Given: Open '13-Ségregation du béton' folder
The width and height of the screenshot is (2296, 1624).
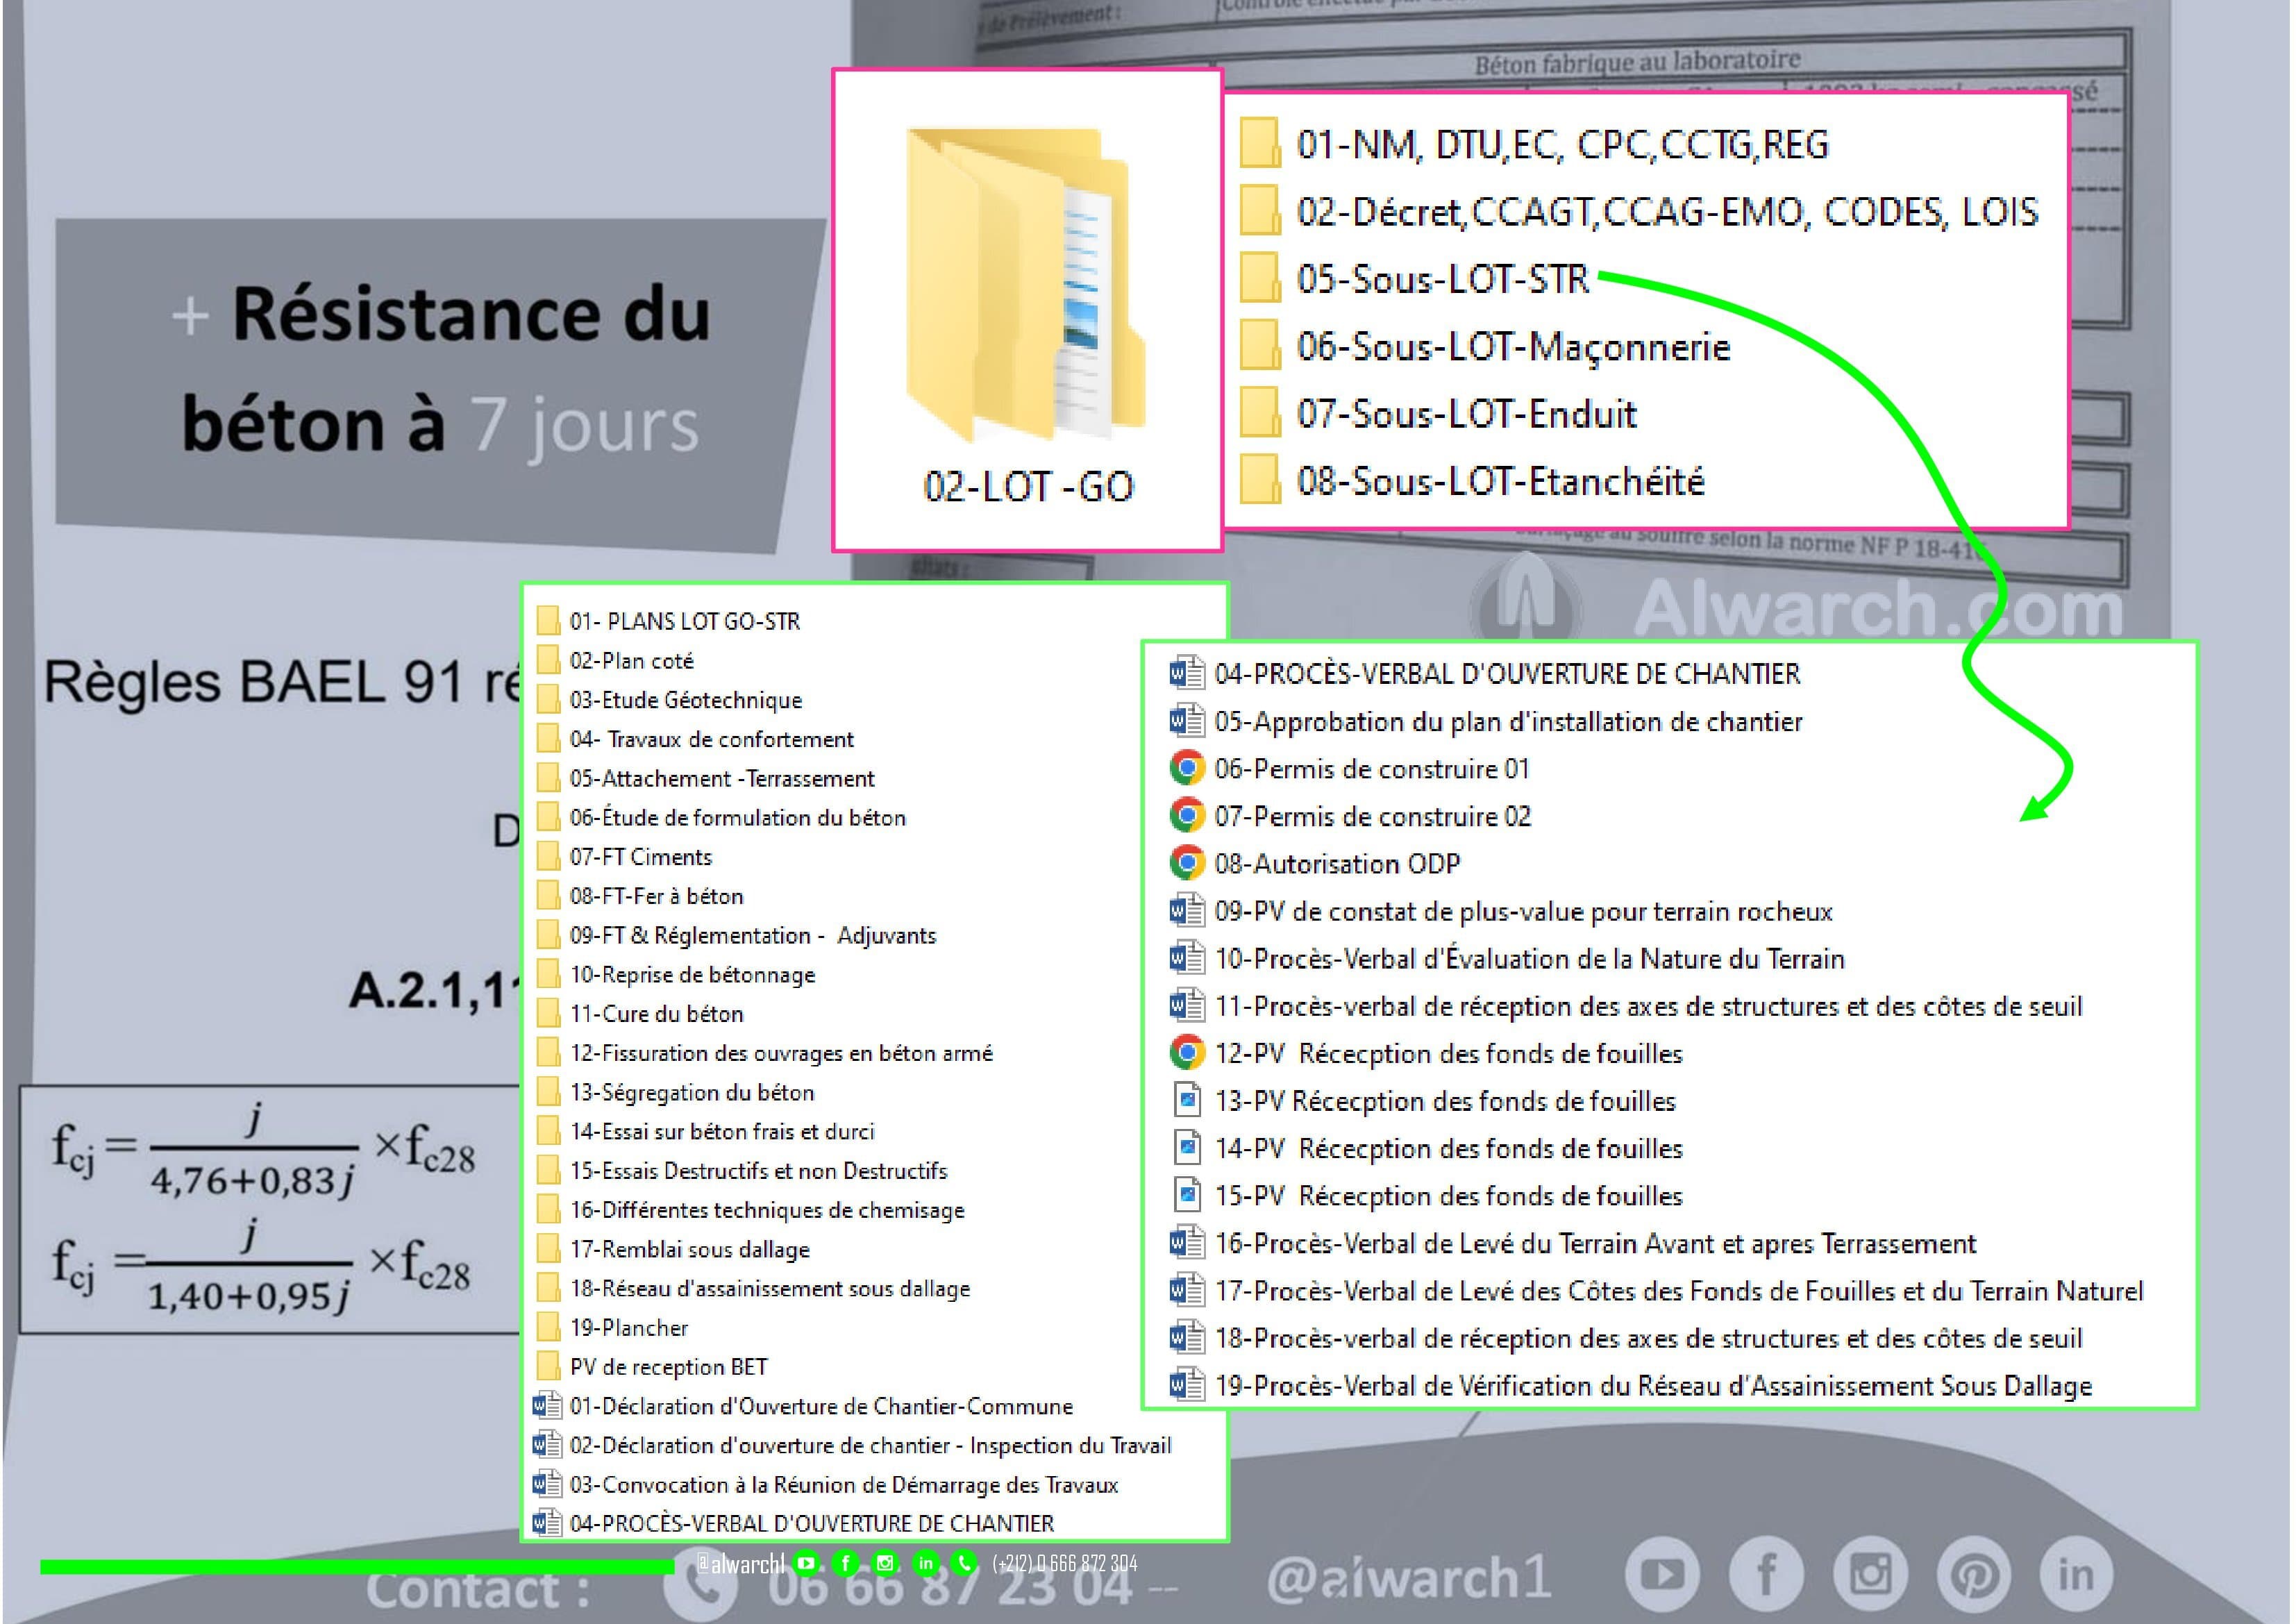Looking at the screenshot, I should [x=692, y=1092].
